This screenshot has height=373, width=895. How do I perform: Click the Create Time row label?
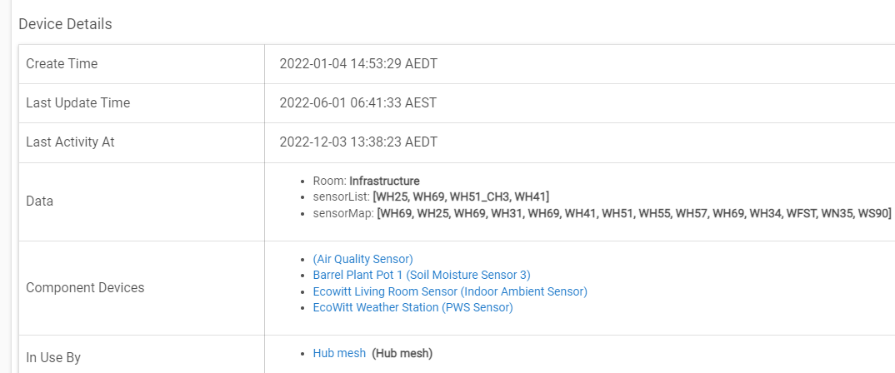point(62,64)
